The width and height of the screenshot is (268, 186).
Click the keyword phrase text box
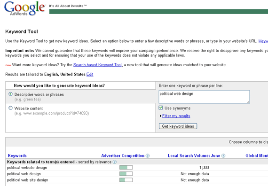[204, 97]
